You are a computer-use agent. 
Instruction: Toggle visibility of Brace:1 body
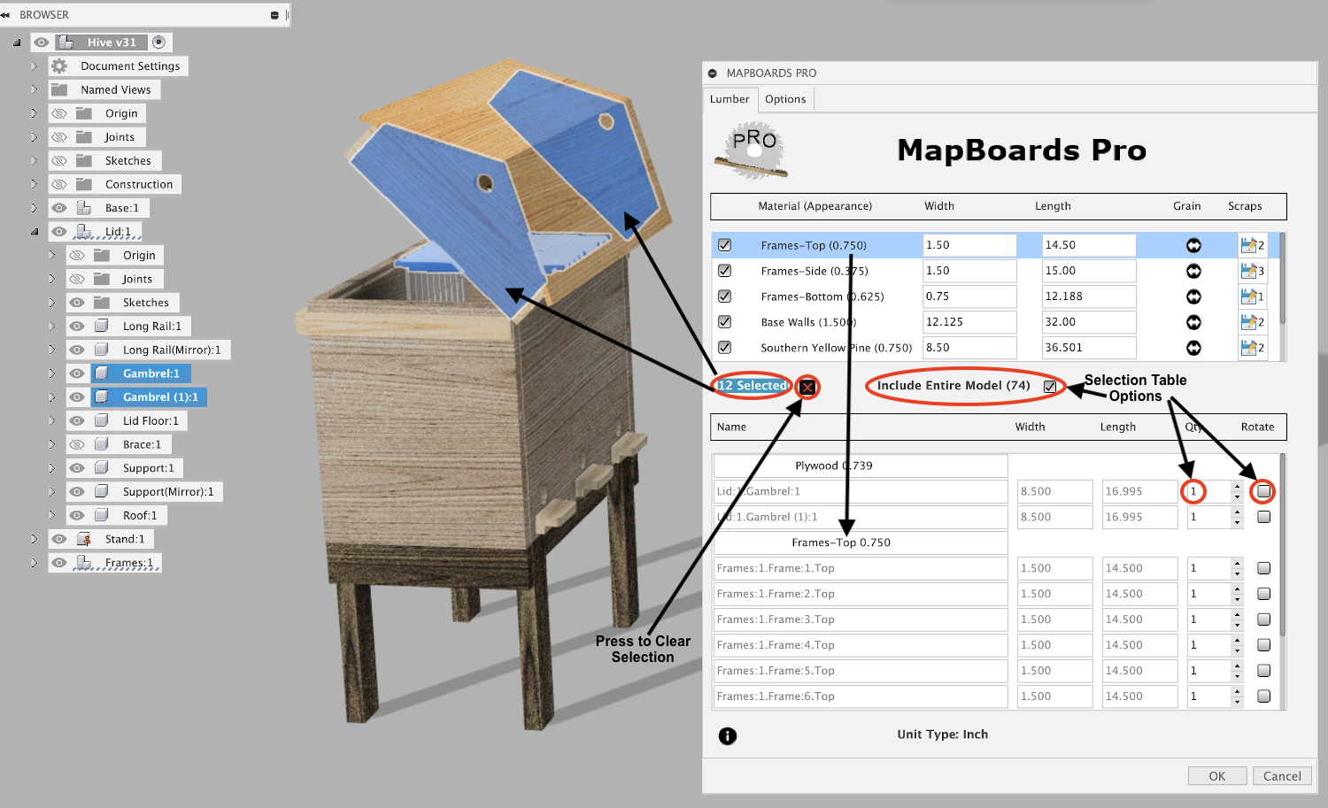[77, 444]
